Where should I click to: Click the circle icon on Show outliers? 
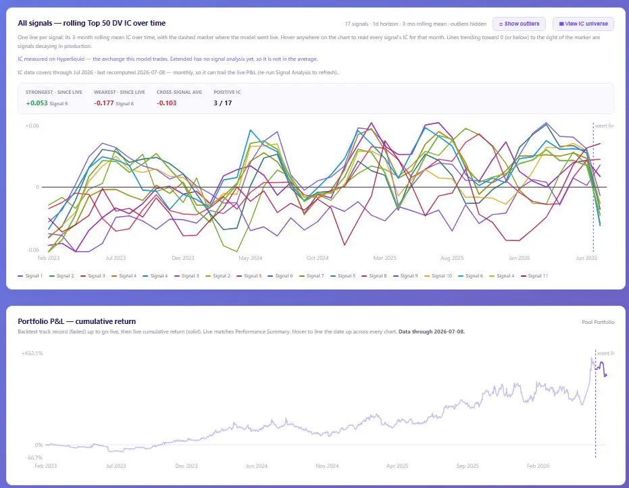[501, 24]
